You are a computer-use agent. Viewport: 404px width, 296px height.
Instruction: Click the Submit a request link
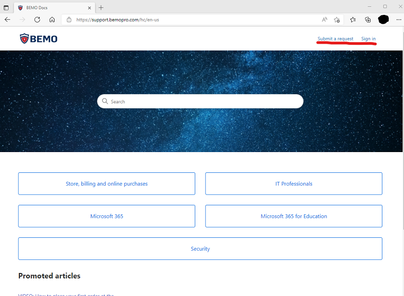point(335,39)
